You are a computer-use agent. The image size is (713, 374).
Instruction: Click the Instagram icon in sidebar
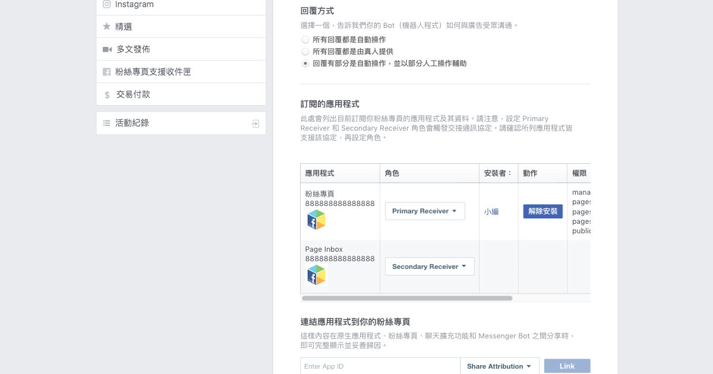(x=107, y=4)
